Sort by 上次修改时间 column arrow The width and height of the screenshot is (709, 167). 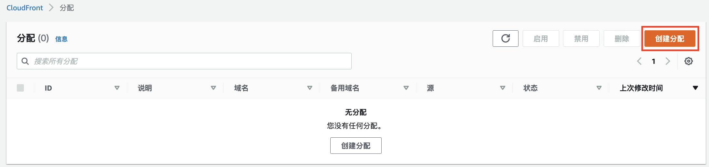pos(695,88)
